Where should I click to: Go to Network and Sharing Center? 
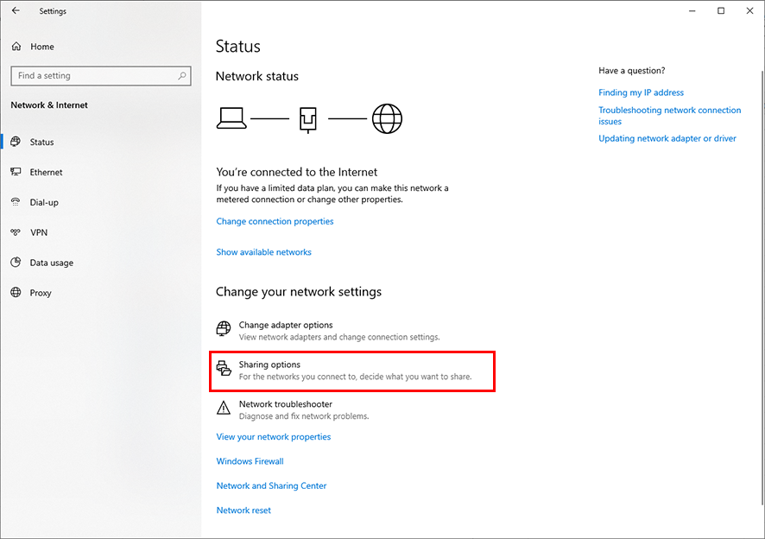271,485
